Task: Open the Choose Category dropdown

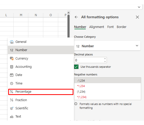Action: 107,46
